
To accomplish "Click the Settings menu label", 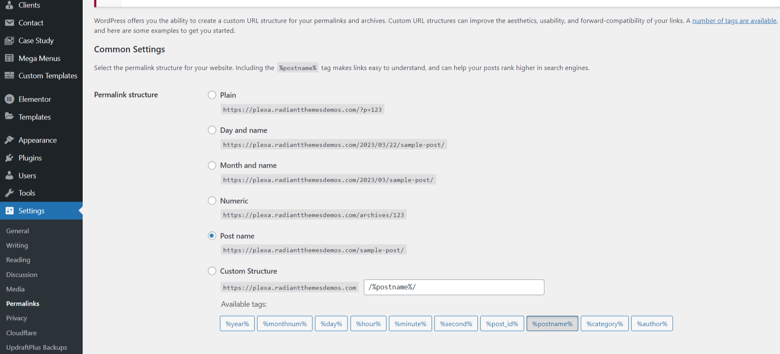I will [31, 211].
